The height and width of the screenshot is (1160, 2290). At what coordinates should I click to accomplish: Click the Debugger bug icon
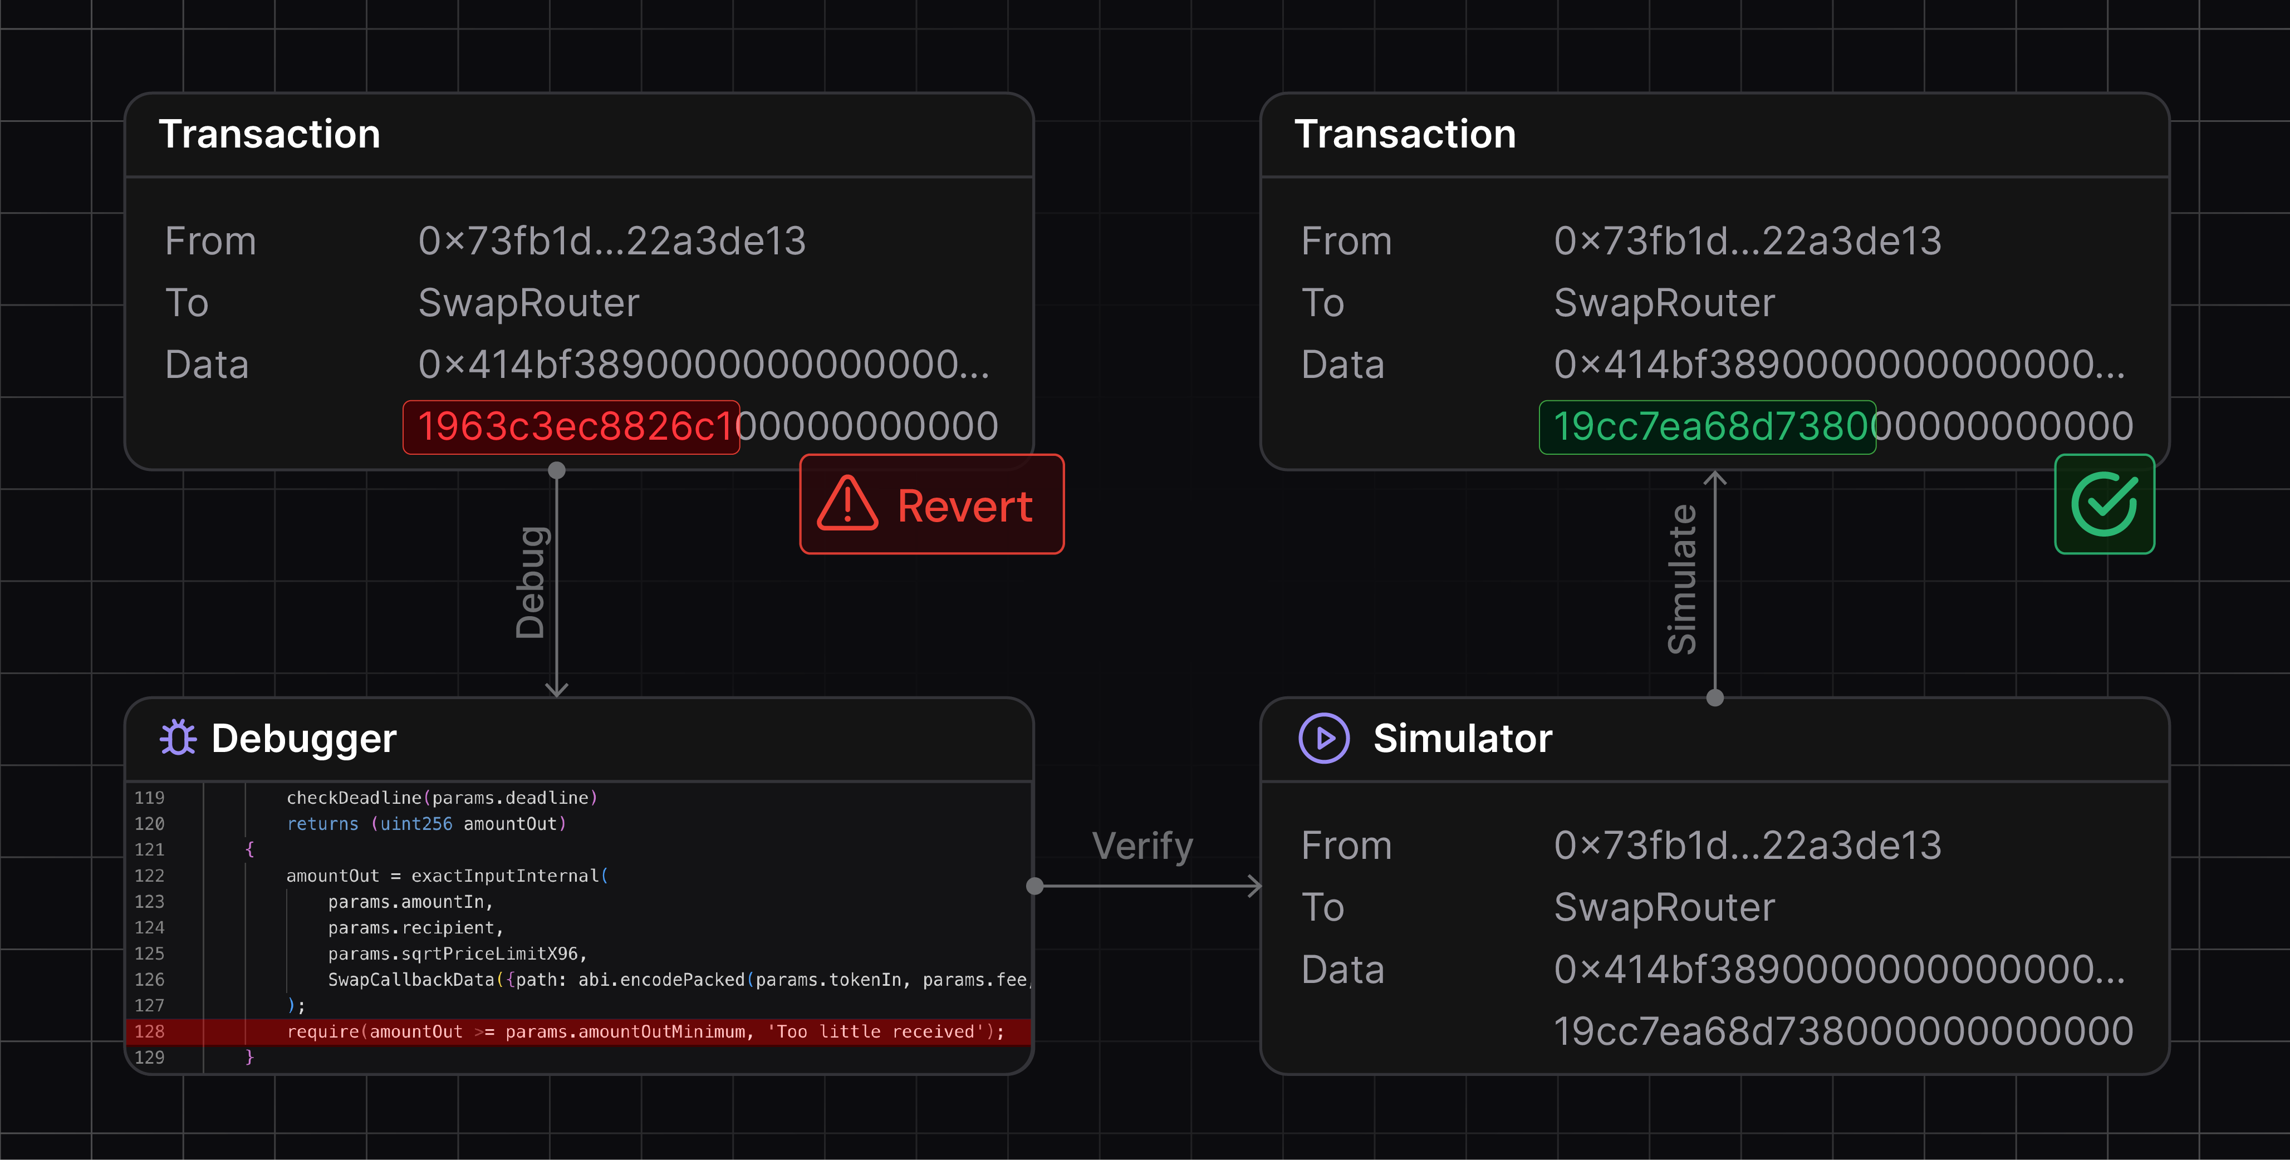[x=179, y=738]
